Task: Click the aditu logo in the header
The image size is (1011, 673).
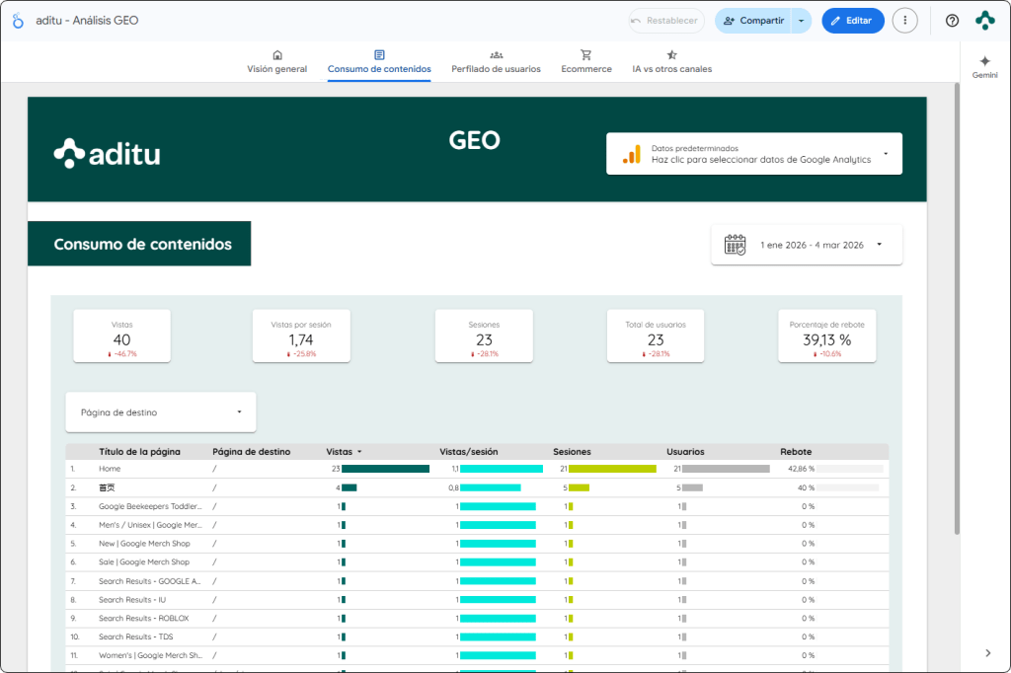Action: pos(107,153)
